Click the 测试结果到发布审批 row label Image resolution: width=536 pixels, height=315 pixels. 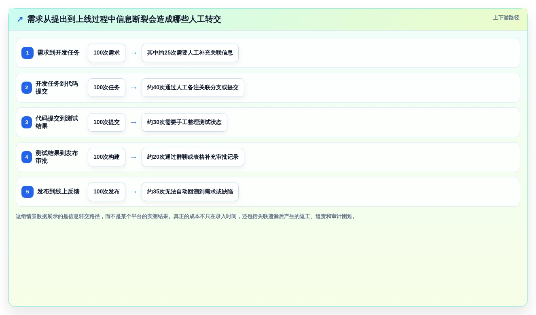click(x=57, y=157)
